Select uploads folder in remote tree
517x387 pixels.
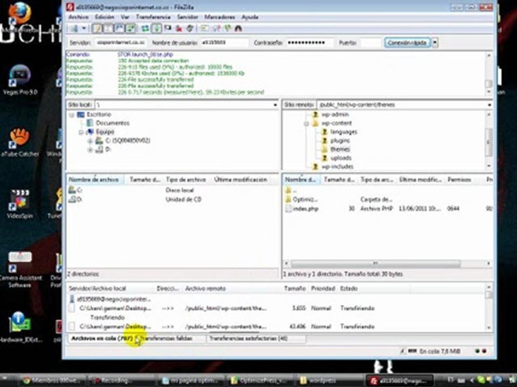click(x=341, y=158)
